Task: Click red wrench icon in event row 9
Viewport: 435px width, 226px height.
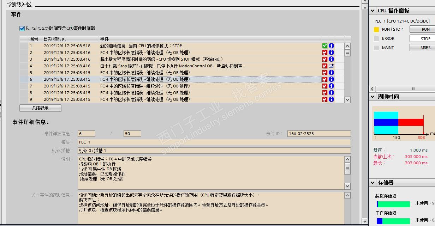Action: 325,99
